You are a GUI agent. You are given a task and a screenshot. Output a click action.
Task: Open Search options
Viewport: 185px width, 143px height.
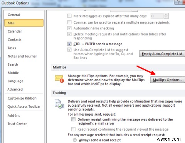coord(13,65)
